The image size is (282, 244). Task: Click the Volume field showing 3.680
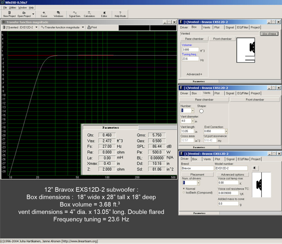[x=190, y=49]
